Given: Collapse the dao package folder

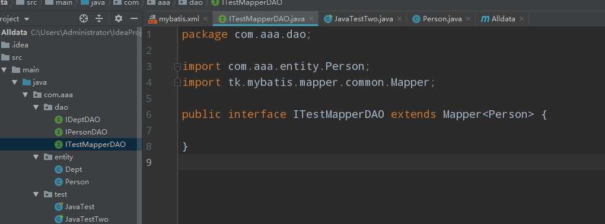Looking at the screenshot, I should [36, 107].
